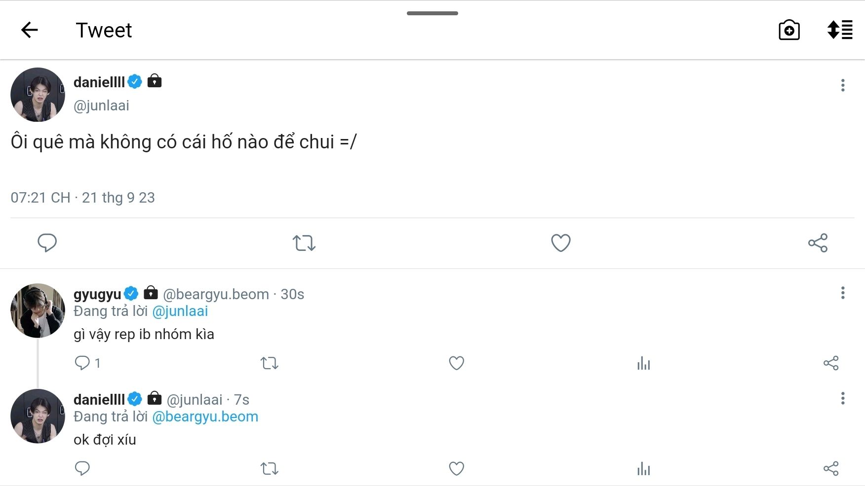Share gyugyu's reply tweet
The width and height of the screenshot is (865, 486).
click(831, 363)
